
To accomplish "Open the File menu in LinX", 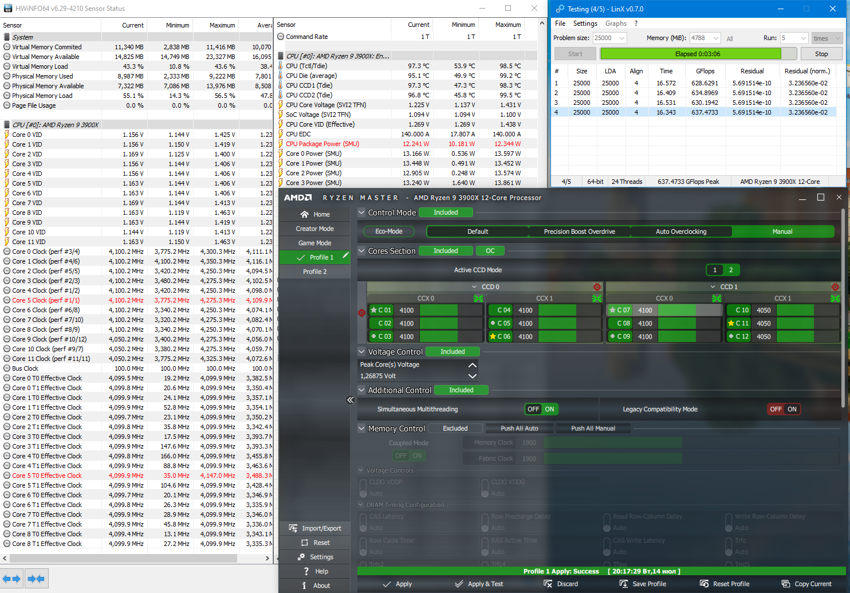I will (560, 23).
